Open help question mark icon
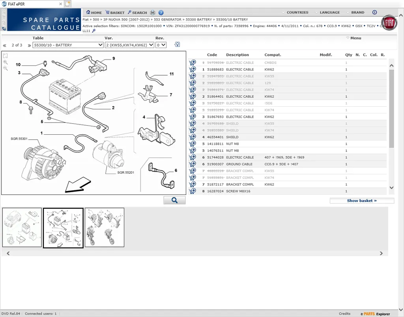Viewport: 404px width, 317px height. pos(161,13)
